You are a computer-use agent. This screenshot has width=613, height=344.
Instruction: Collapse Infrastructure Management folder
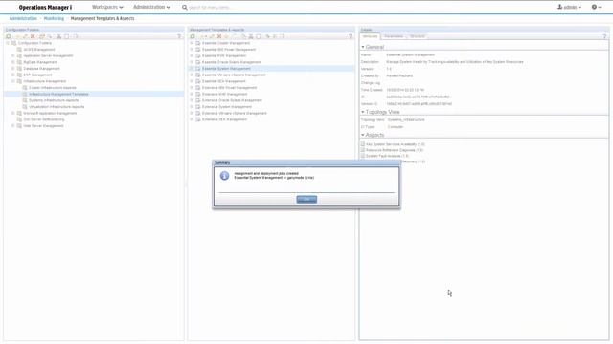point(13,81)
